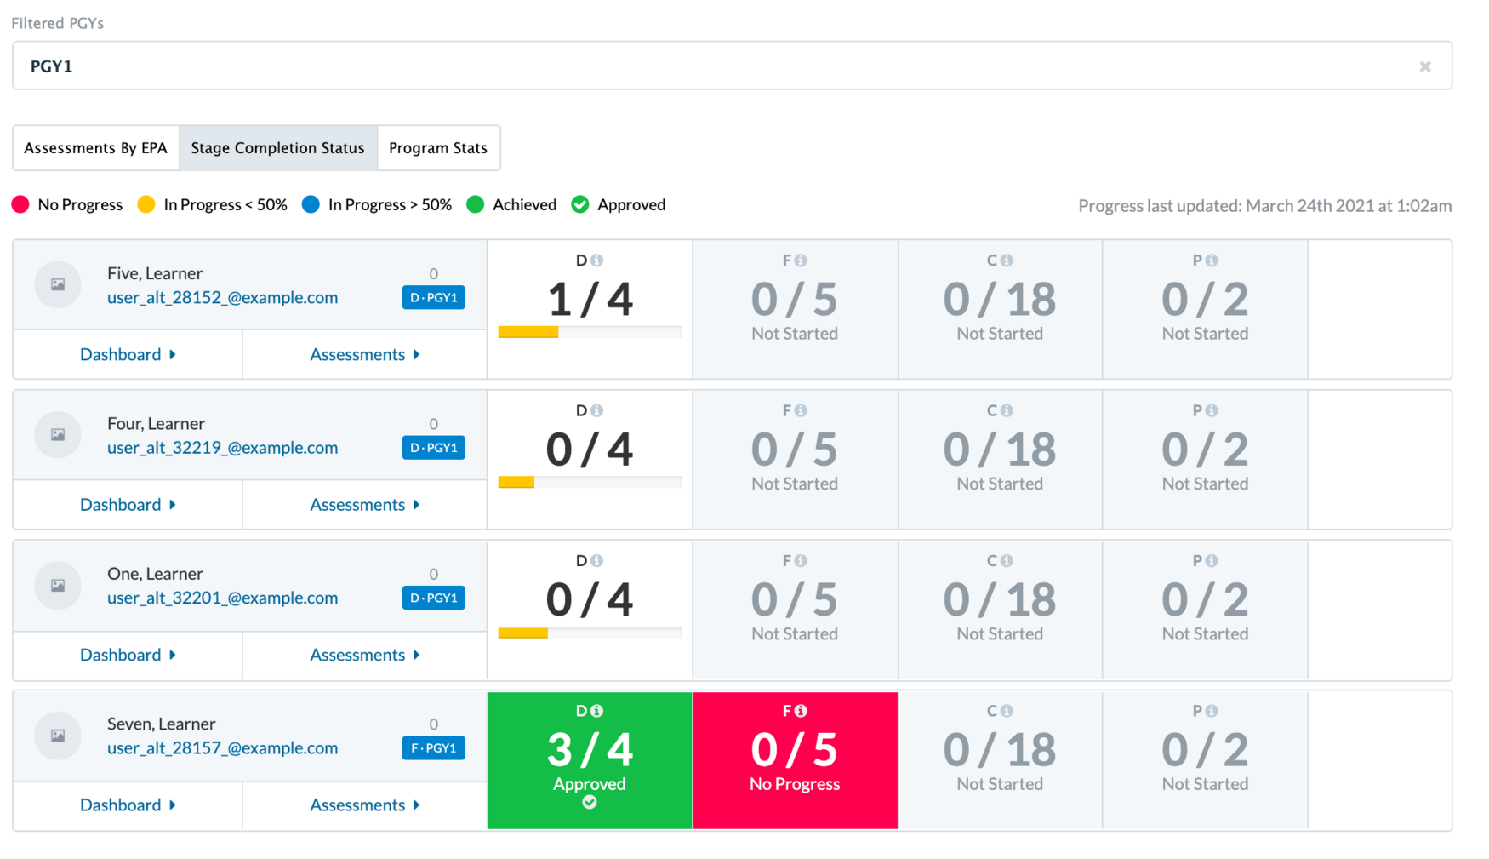Click the info icon next to F for Four, Learner
Screen dimensions: 1489x859
coord(802,410)
